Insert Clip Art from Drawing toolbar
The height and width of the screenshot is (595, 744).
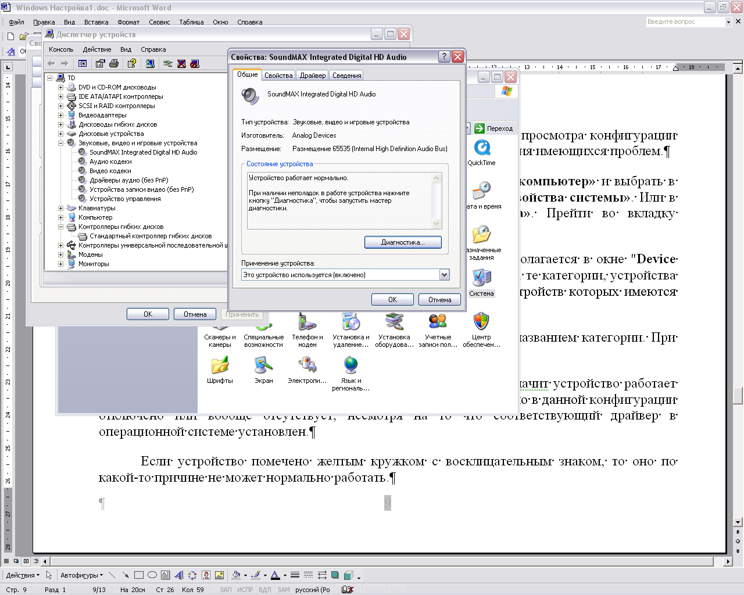[x=206, y=575]
